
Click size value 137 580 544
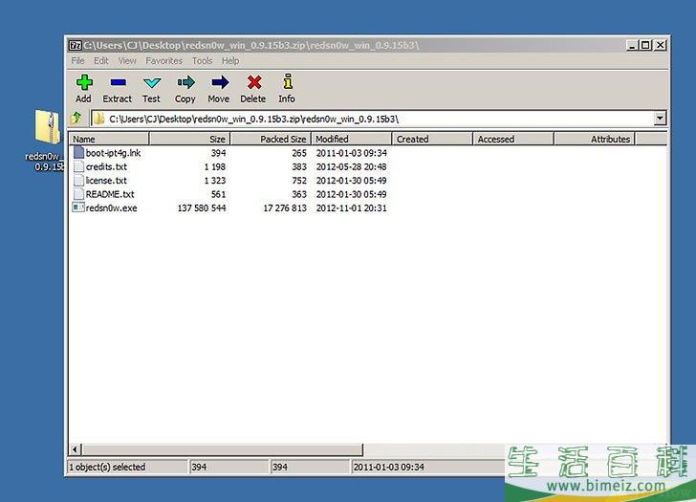tap(202, 207)
